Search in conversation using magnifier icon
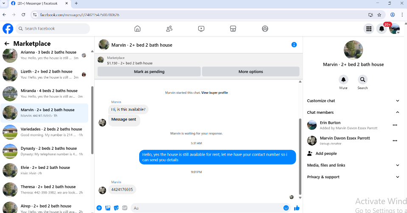407x213 pixels. coord(362,80)
